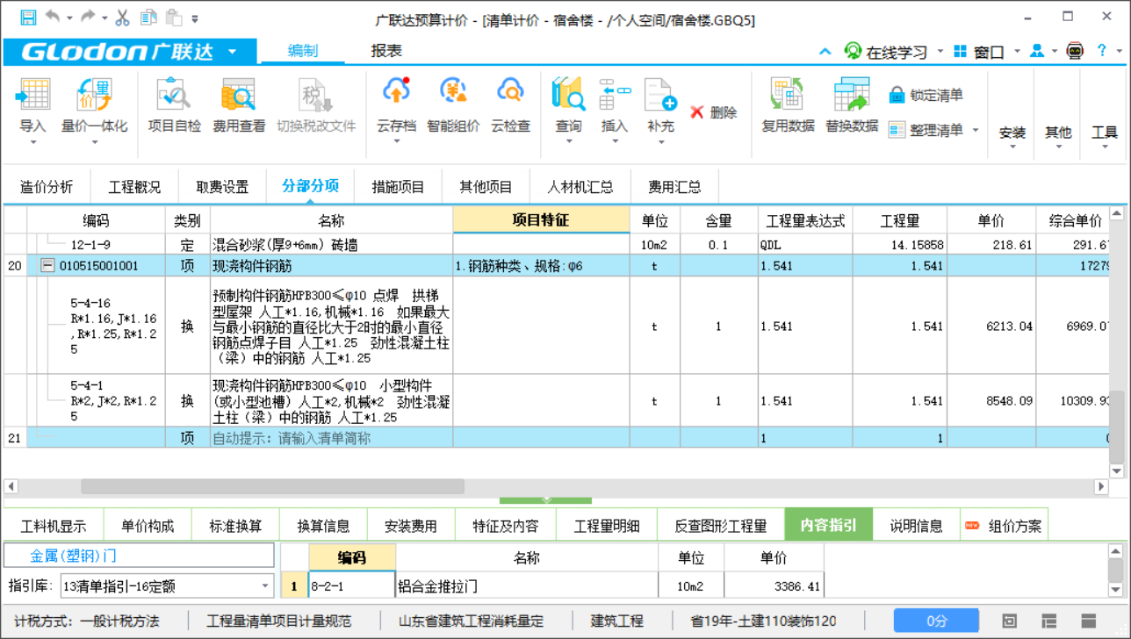Click the copy icon in title bar
Screen dimensions: 1131x639
pyautogui.click(x=148, y=18)
